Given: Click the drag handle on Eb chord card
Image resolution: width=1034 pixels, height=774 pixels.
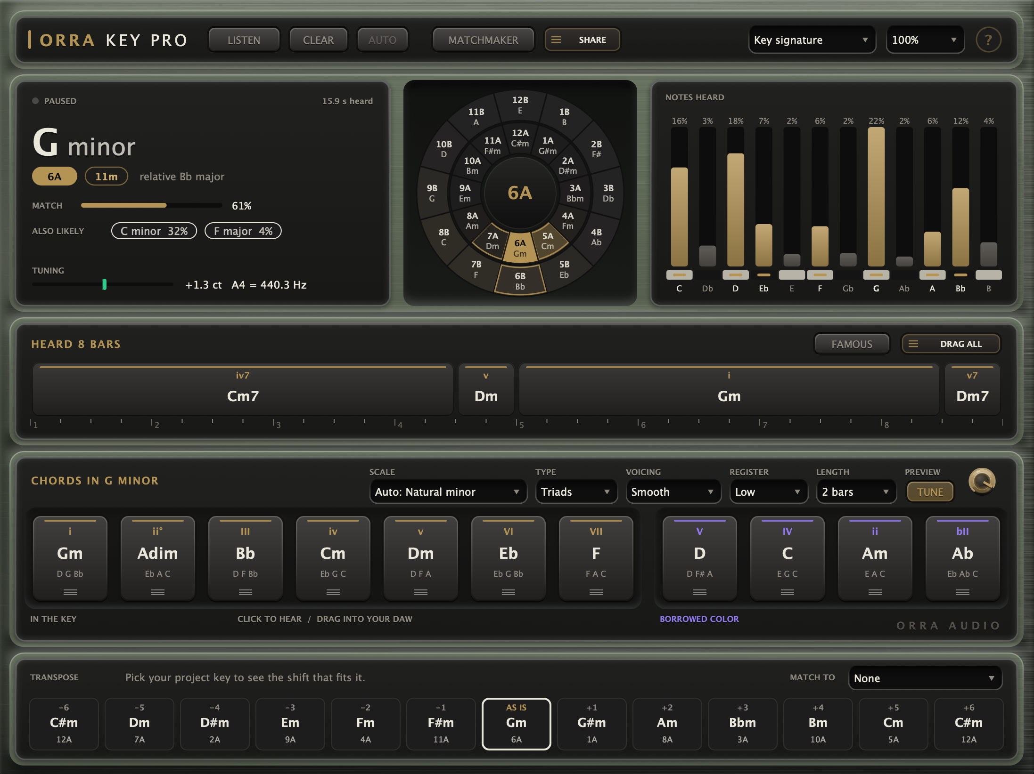Looking at the screenshot, I should 508,592.
